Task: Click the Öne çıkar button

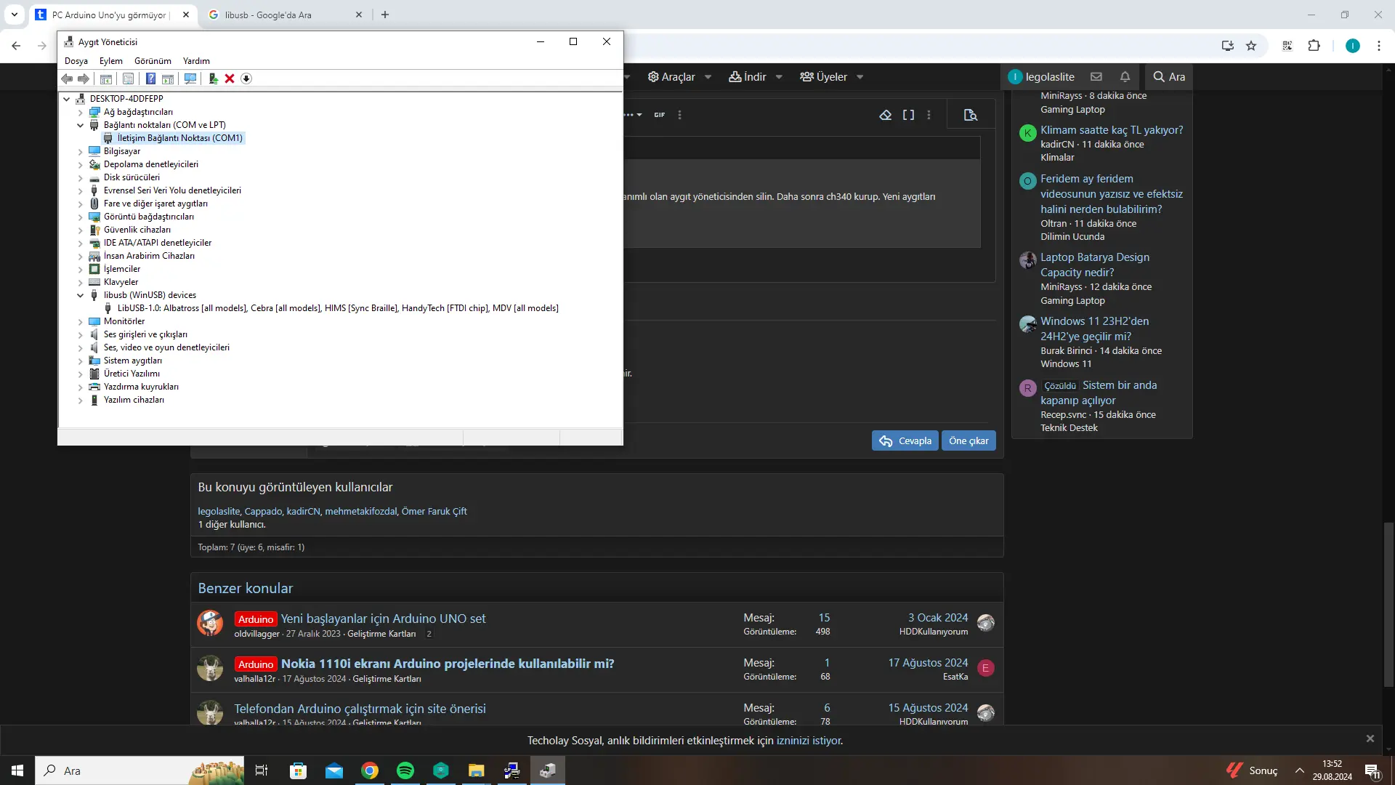Action: pos(969,441)
